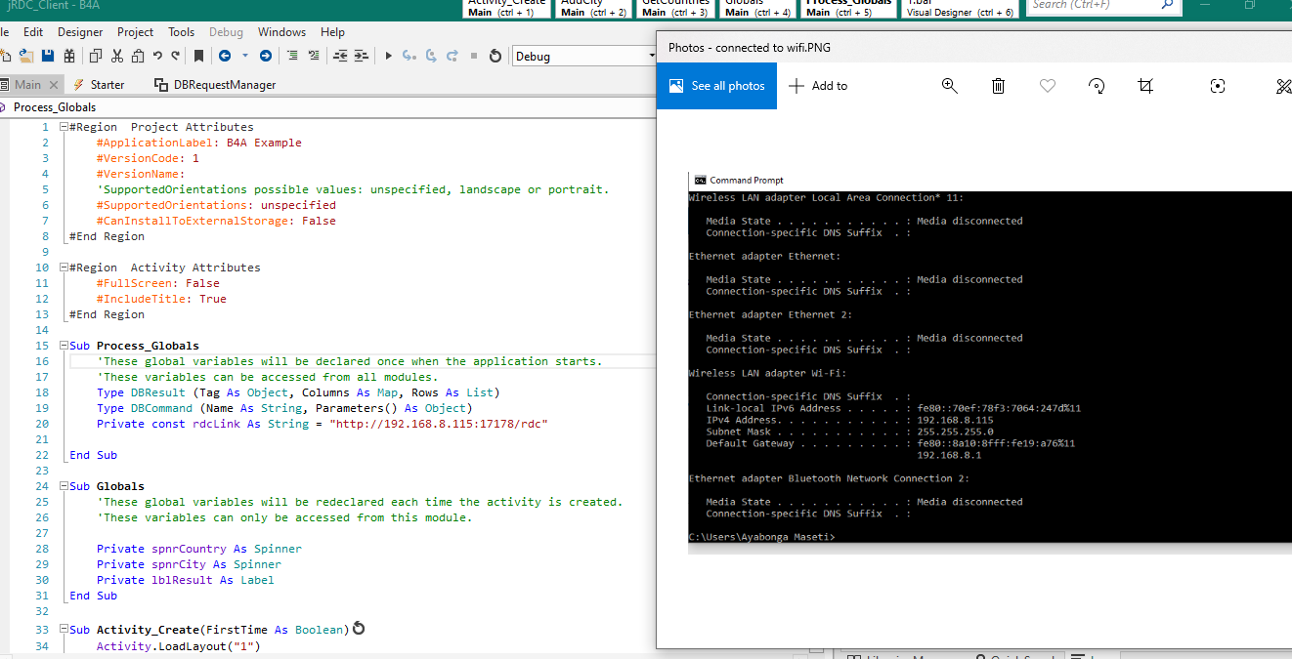This screenshot has width=1292, height=659.
Task: Switch to the DBRequestManager module tab
Action: click(224, 85)
